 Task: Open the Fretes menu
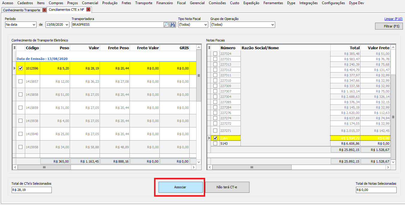click(x=126, y=3)
